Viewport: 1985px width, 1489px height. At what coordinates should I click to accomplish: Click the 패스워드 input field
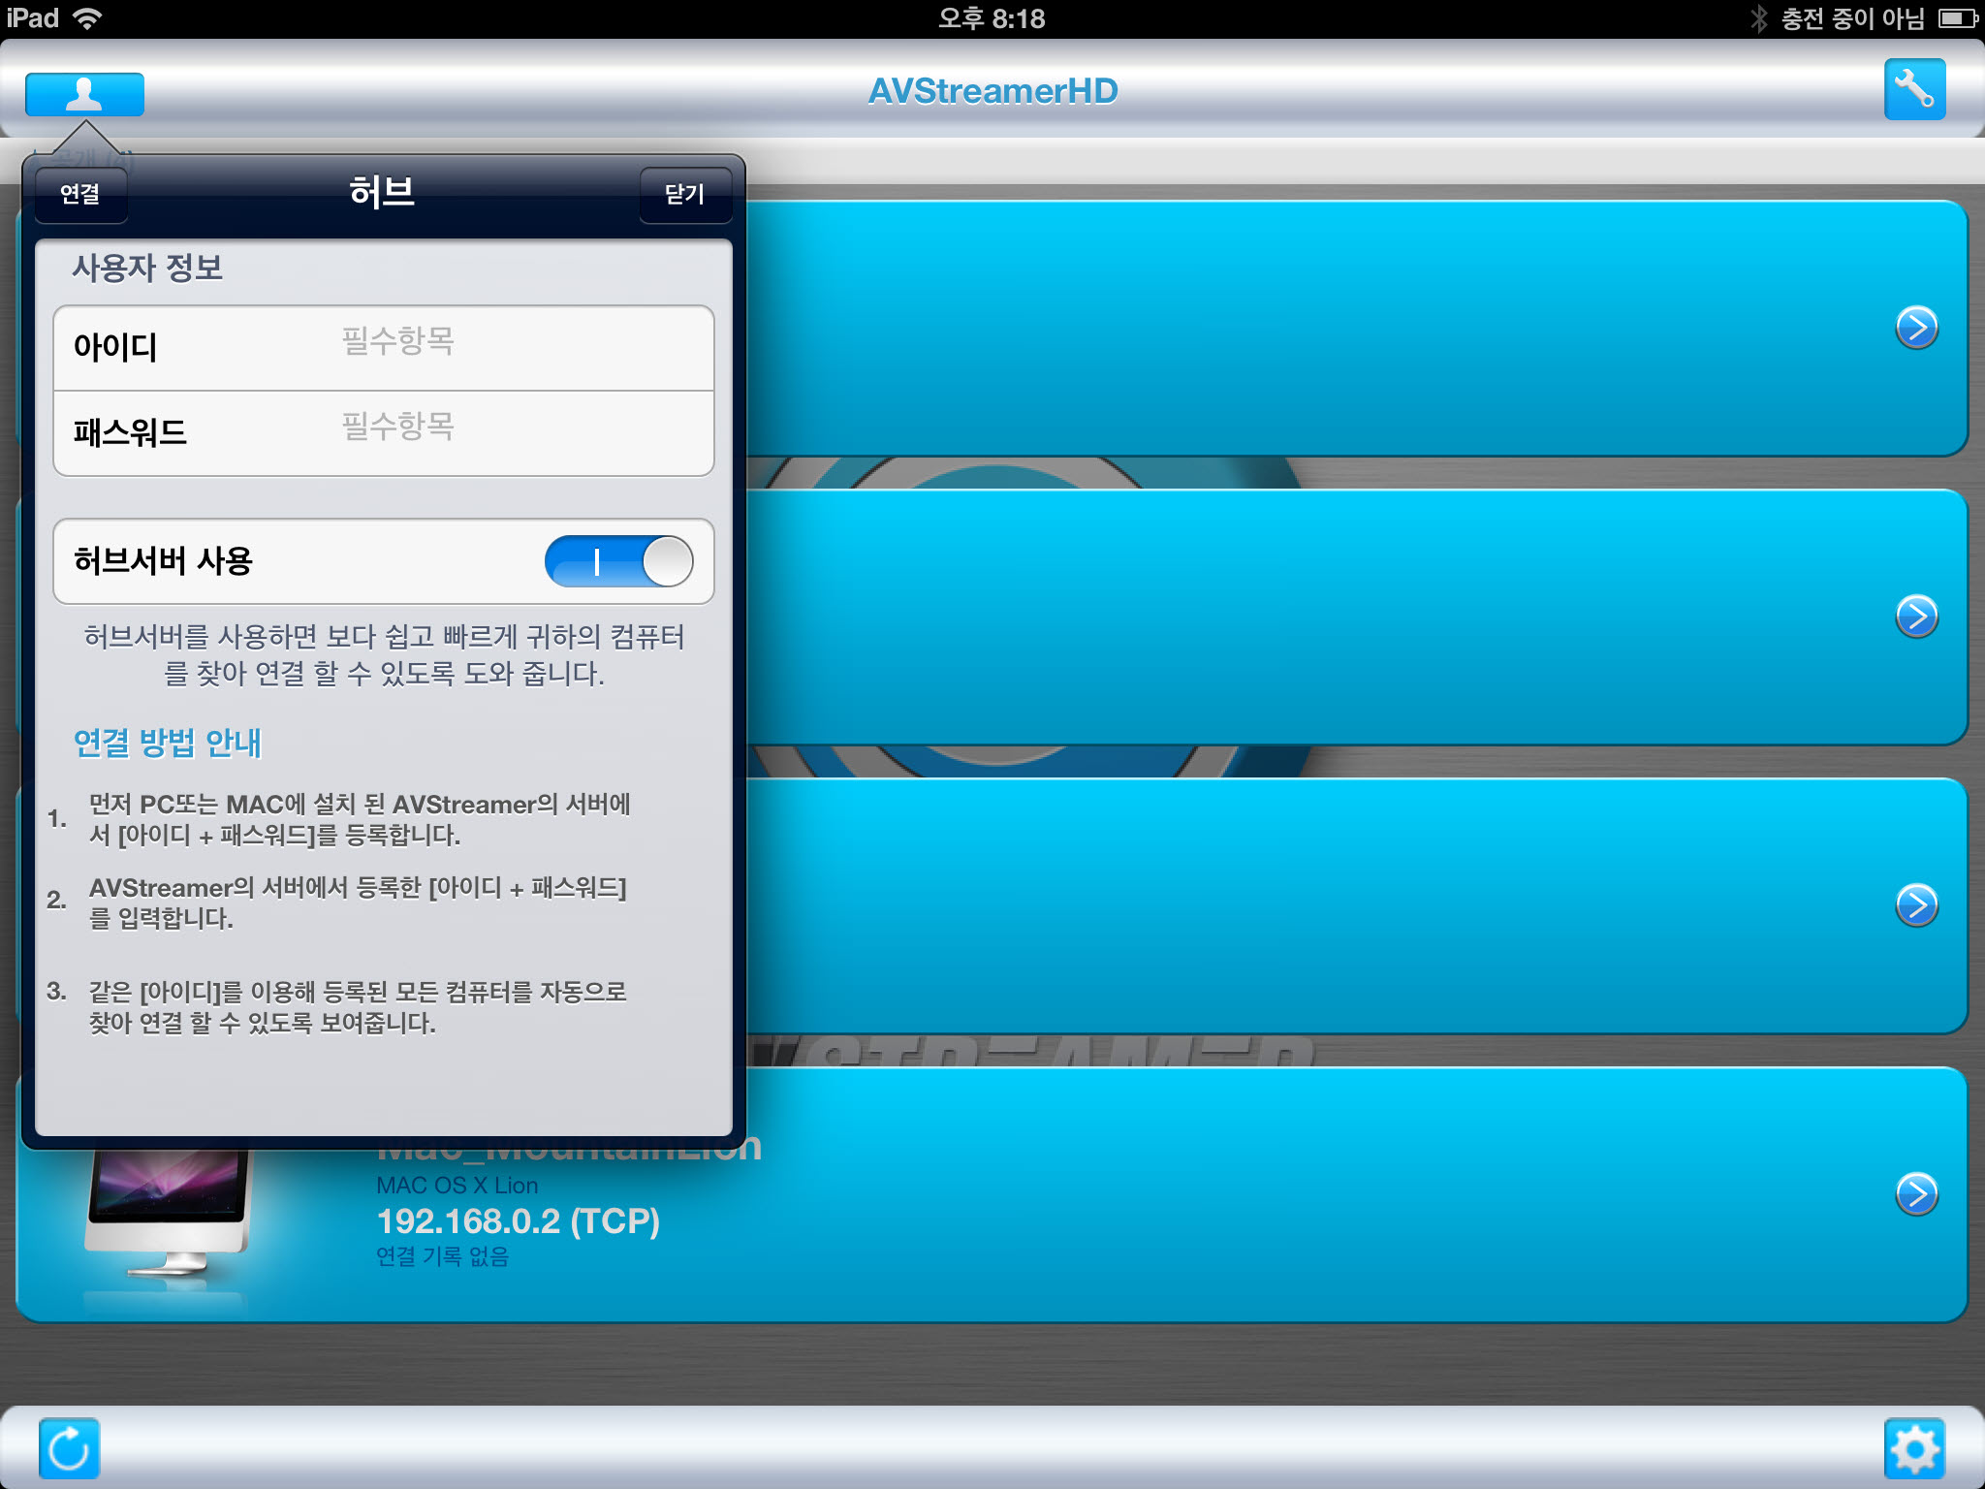384,433
